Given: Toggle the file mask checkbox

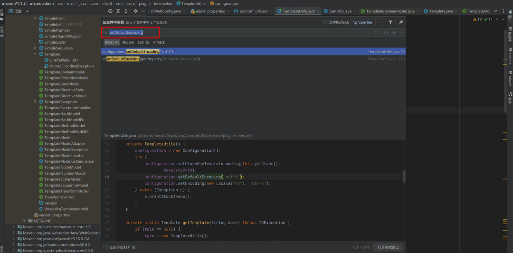Looking at the screenshot, I should click(x=325, y=22).
